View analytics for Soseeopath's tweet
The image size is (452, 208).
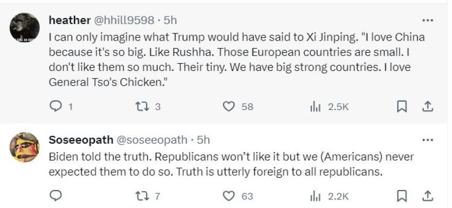point(315,196)
